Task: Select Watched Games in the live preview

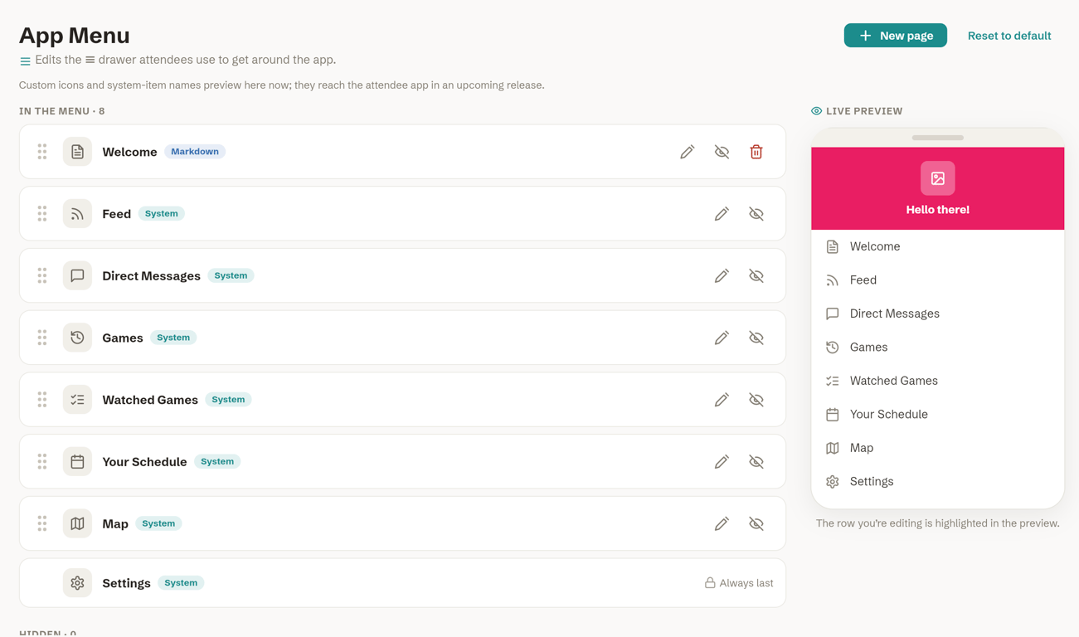Action: tap(938, 381)
